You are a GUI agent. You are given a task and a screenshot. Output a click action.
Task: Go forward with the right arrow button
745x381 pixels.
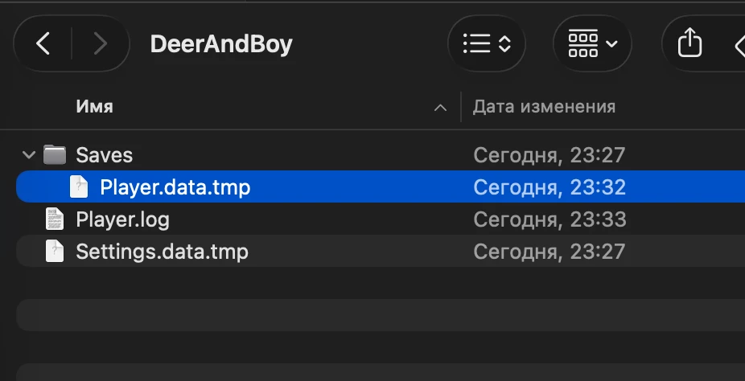(101, 44)
